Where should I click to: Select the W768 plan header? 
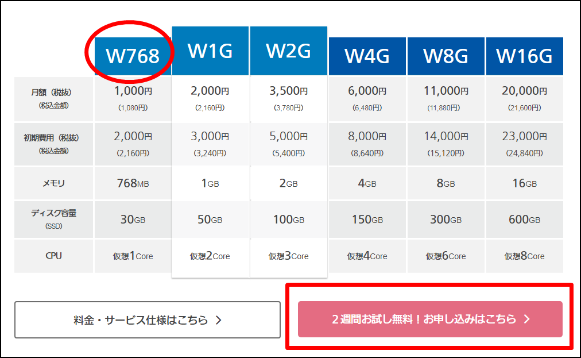click(x=133, y=56)
